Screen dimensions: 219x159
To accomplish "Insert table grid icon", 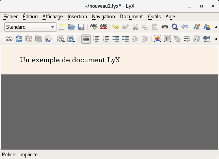I will point(167,39).
